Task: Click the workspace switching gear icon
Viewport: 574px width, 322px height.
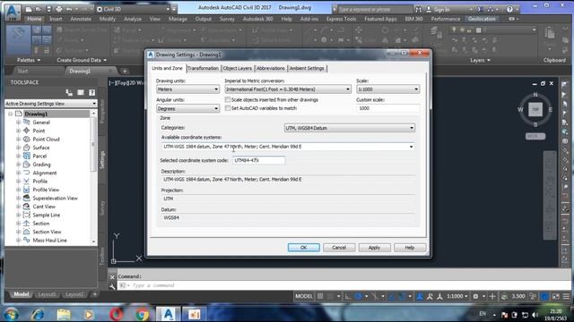Action: pos(475,296)
